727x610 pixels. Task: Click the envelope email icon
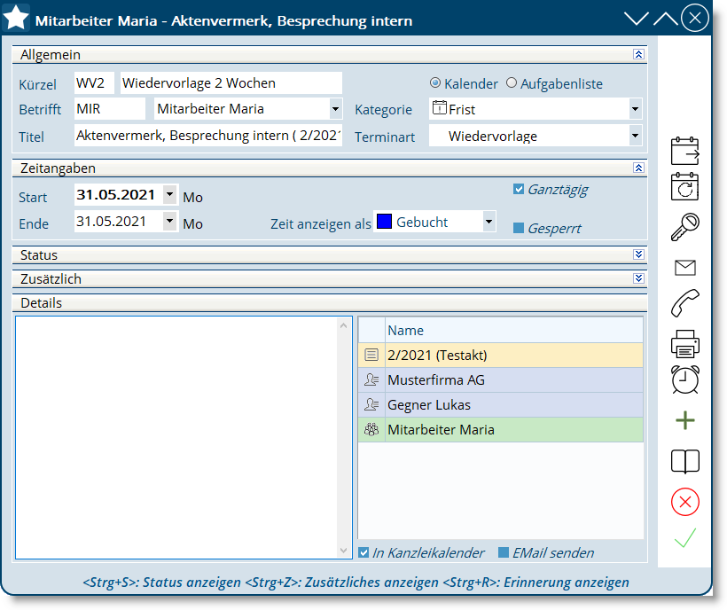pos(684,268)
